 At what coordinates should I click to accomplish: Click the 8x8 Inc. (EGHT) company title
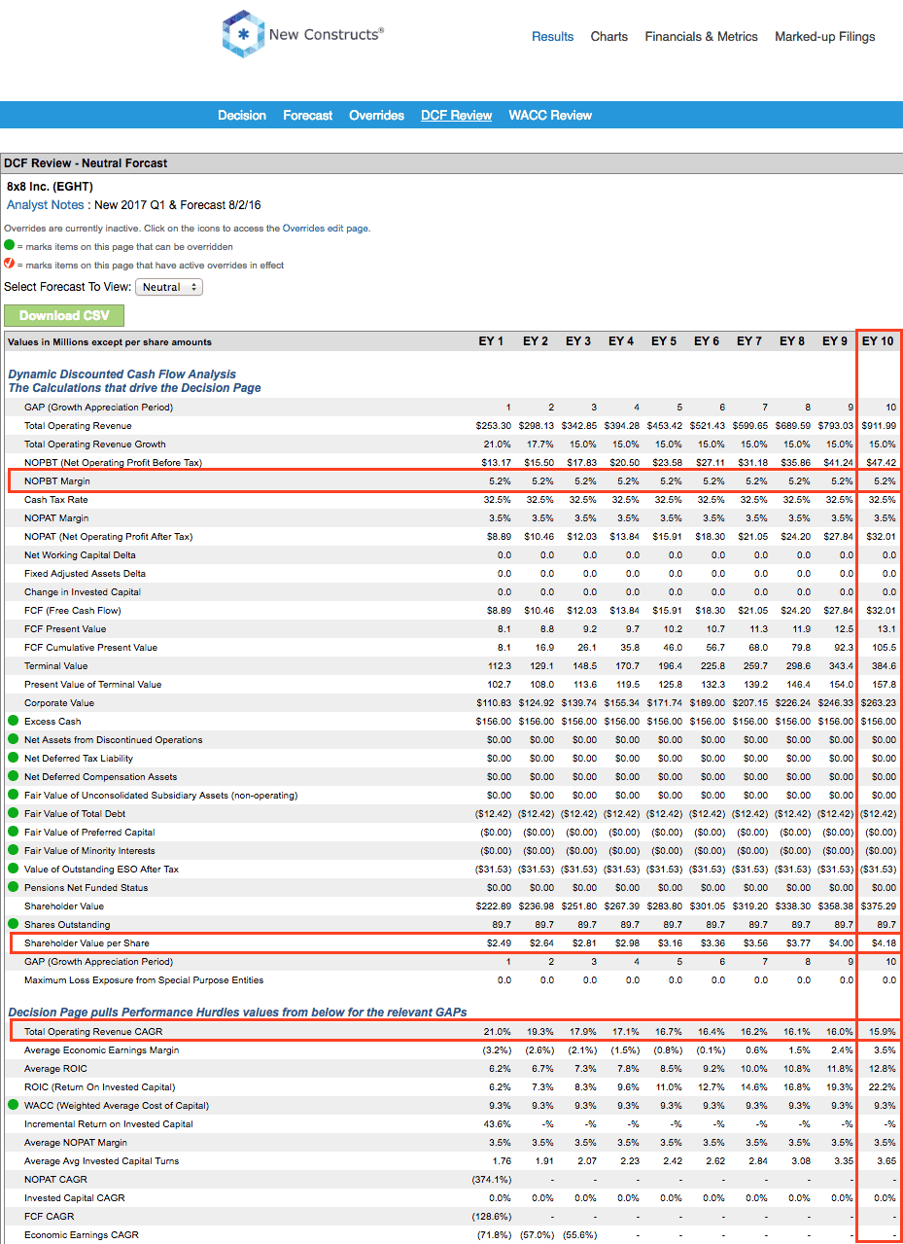coord(50,186)
